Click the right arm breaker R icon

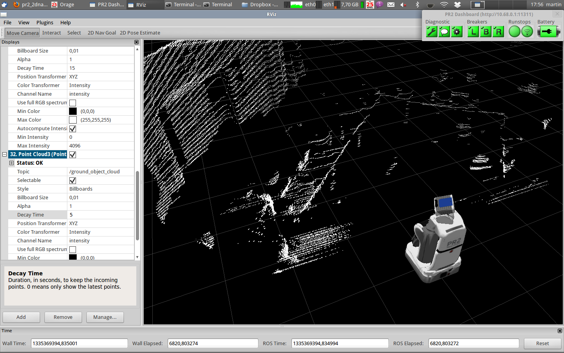(x=498, y=32)
